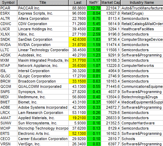This screenshot has width=163, height=146.
Task: Sort by the Title column header
Action: (x=43, y=2)
